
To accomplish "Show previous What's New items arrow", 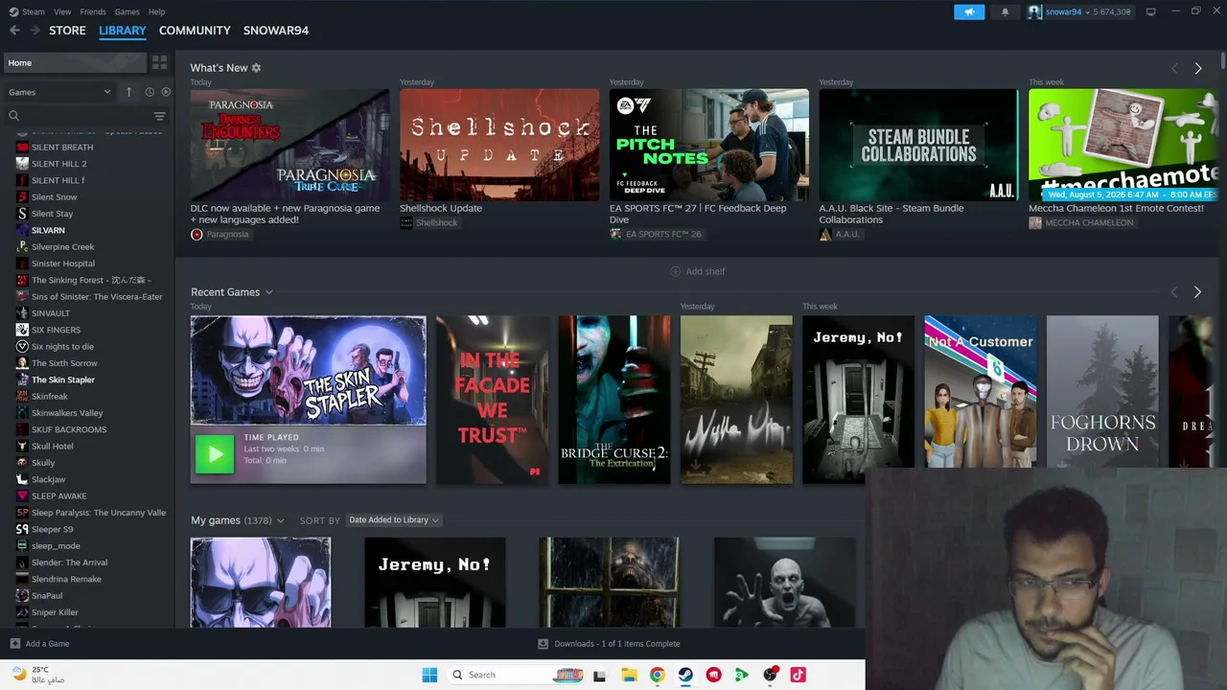I will (x=1174, y=68).
